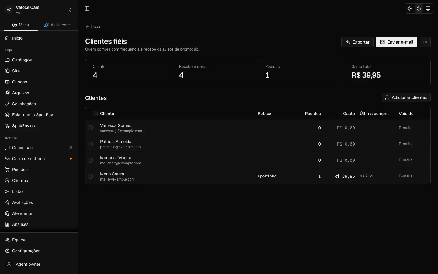Viewport: 438px width, 274px height.
Task: Check the Vanessa Gomes row checkbox
Action: pos(90,128)
